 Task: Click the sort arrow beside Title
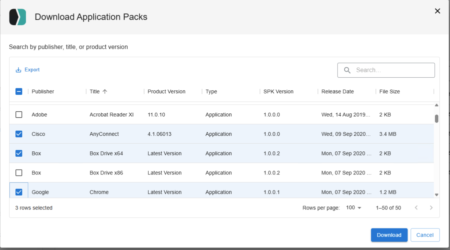click(105, 92)
